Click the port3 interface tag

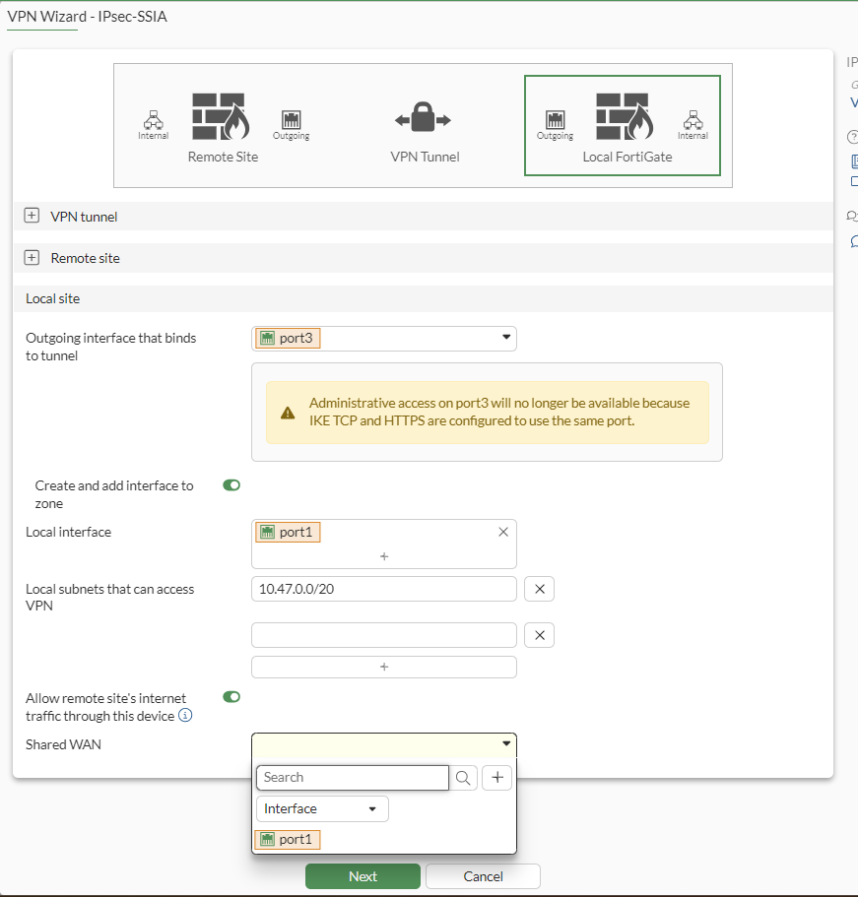(288, 338)
